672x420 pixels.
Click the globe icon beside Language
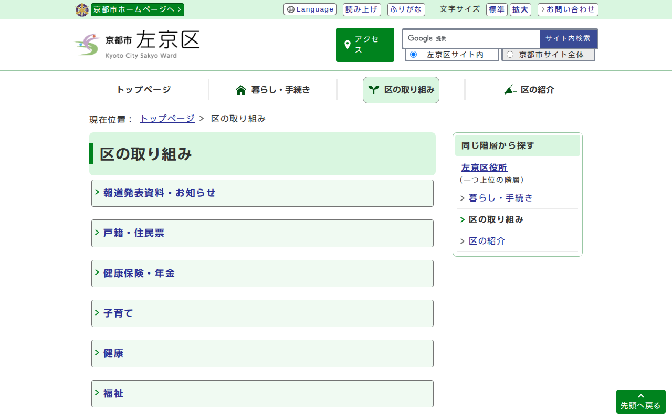tap(291, 9)
